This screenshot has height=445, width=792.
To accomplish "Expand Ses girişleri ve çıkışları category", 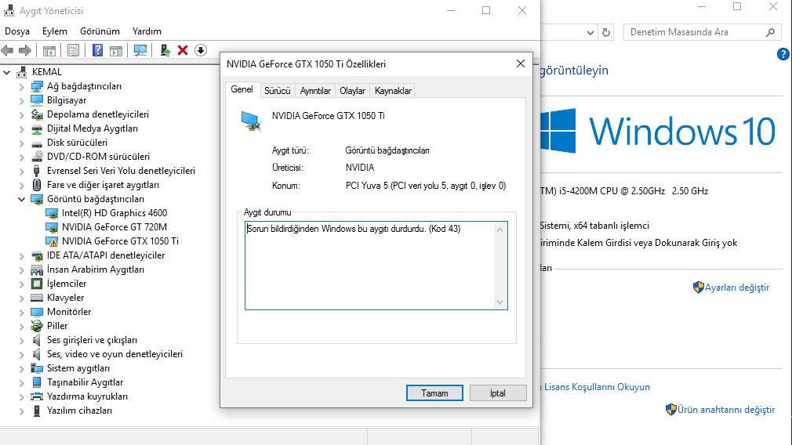I will [x=21, y=341].
